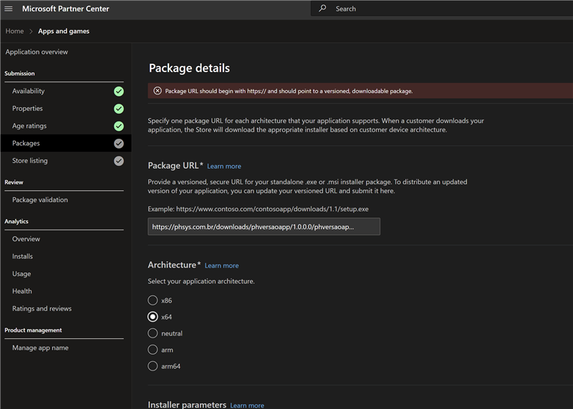This screenshot has width=573, height=409.
Task: Click the Analytics section header
Action: coord(16,222)
